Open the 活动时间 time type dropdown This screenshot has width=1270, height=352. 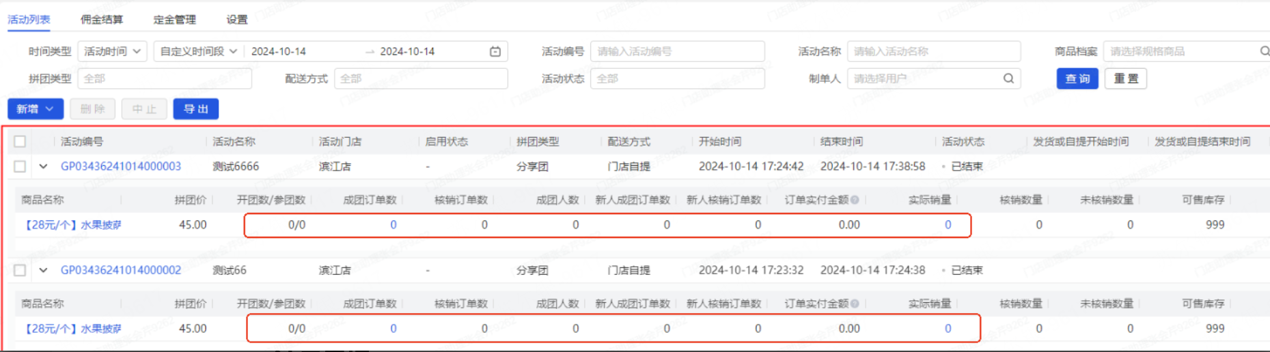click(112, 51)
